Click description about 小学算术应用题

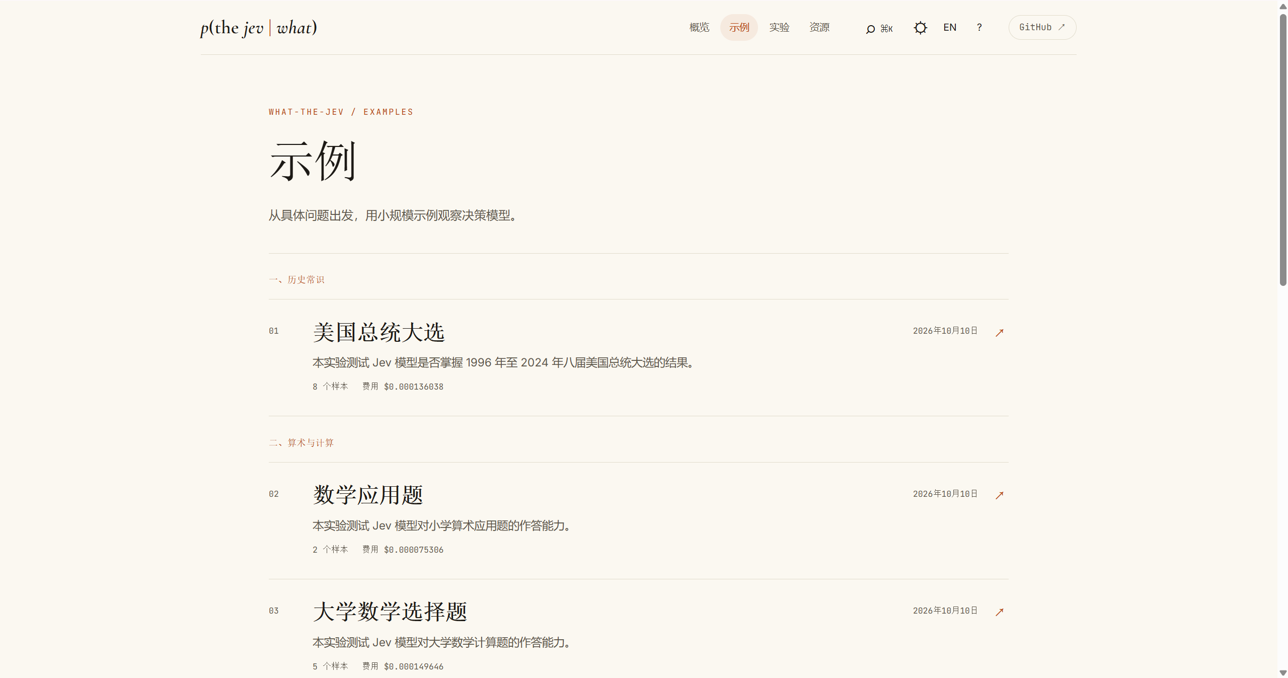[x=443, y=525]
